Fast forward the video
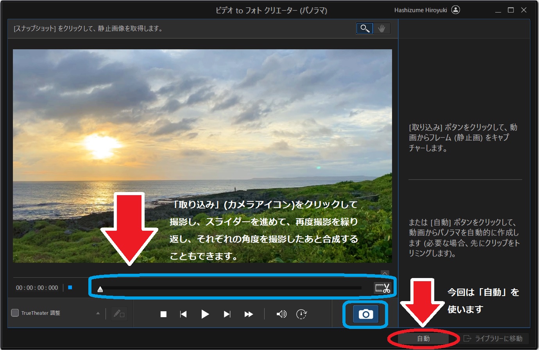539x350 pixels. click(x=249, y=314)
